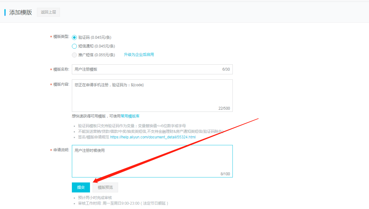
Task: Click the 审核工作时间 note line
Action: point(123,203)
